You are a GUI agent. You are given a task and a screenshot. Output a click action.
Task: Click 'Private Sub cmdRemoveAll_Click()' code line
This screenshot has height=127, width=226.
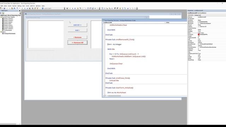click(x=120, y=40)
